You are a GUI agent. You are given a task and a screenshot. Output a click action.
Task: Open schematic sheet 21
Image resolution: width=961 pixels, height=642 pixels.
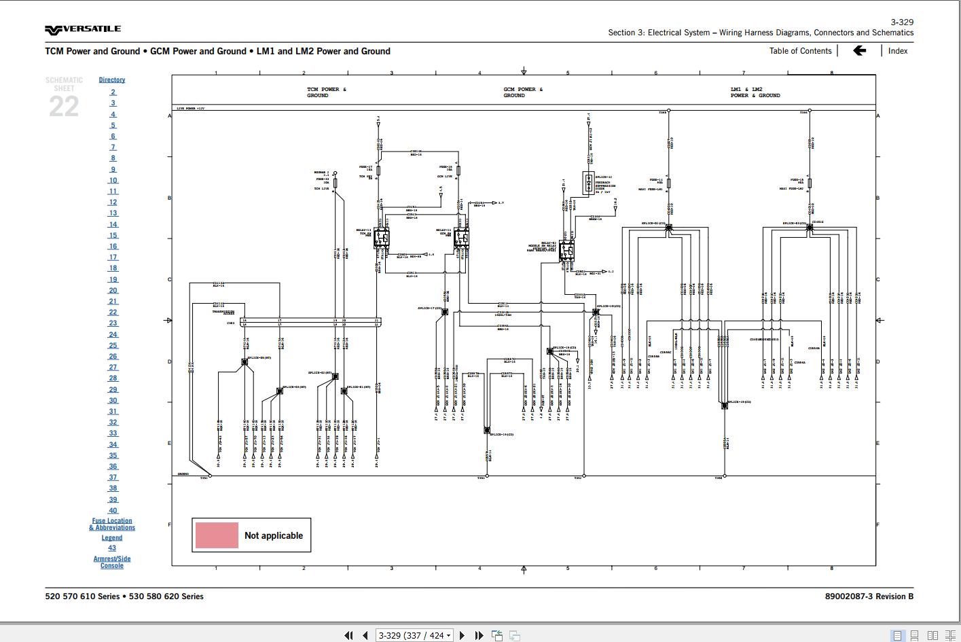[113, 301]
